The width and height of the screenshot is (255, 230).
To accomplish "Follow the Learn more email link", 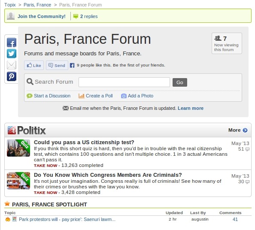I will click(x=191, y=108).
